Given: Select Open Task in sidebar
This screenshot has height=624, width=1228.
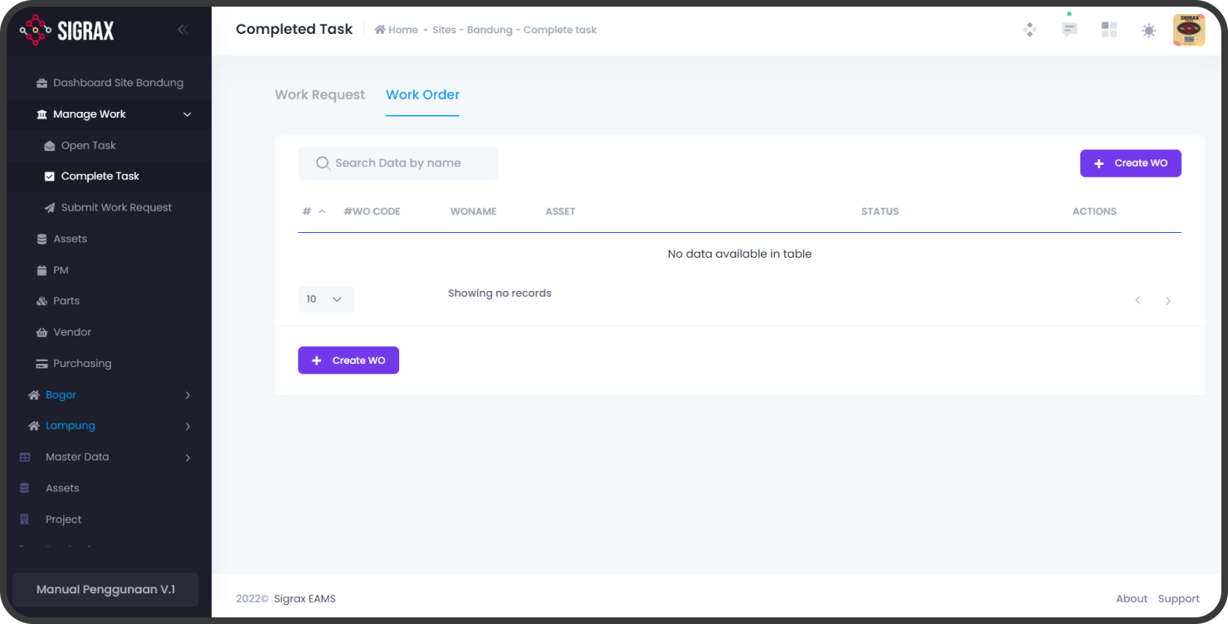Looking at the screenshot, I should [88, 146].
